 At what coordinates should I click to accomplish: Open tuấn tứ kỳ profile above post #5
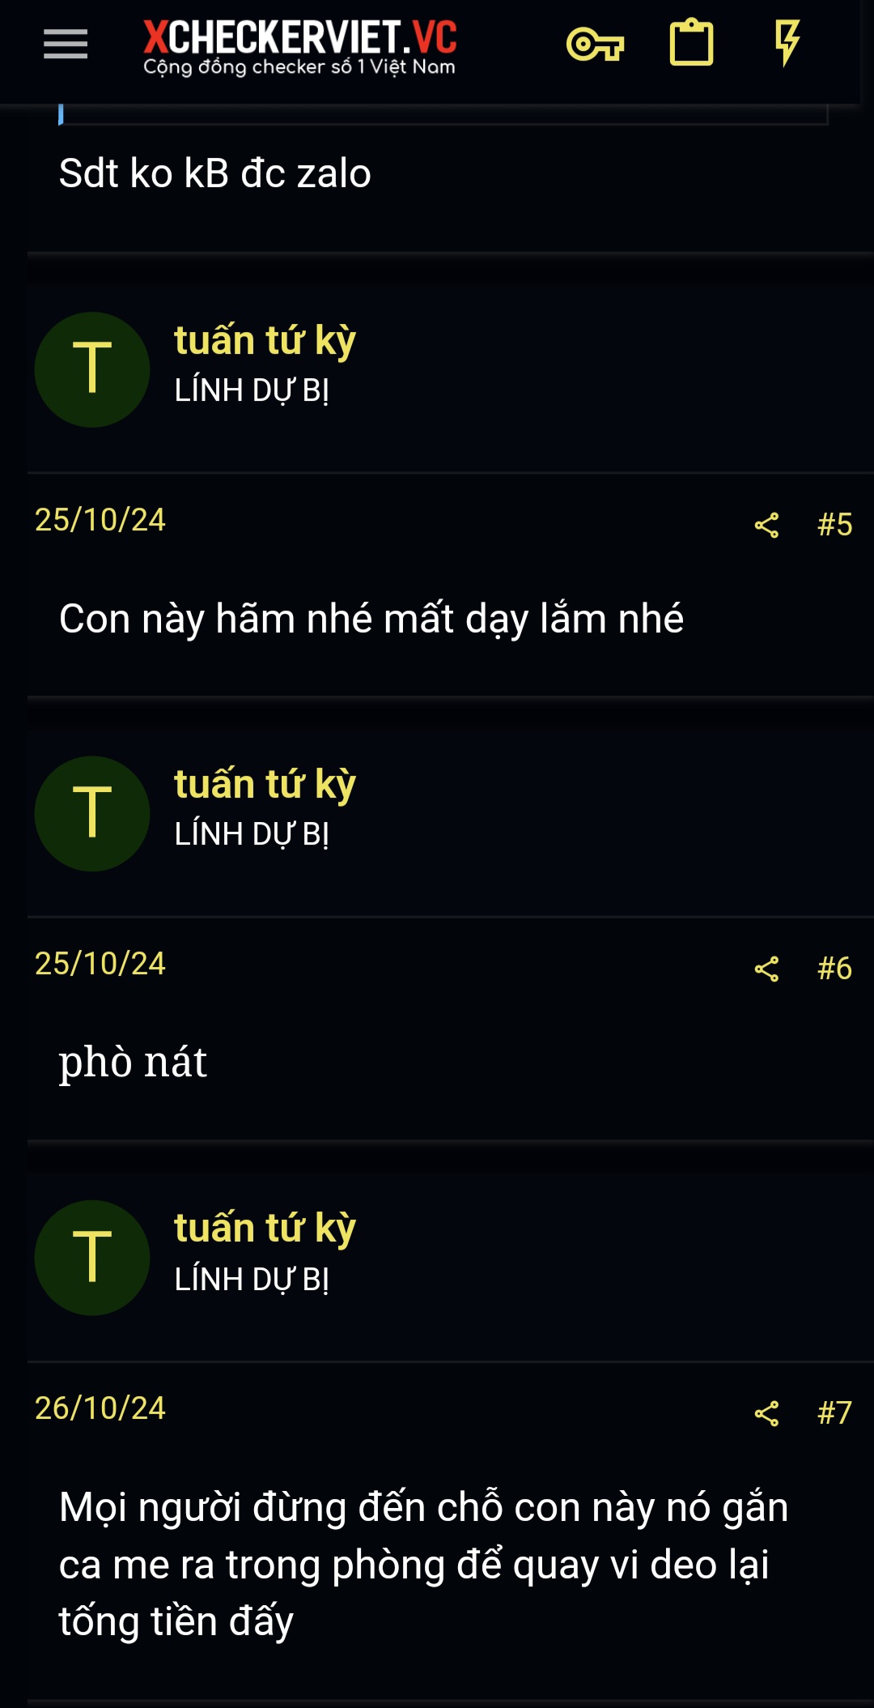point(265,340)
